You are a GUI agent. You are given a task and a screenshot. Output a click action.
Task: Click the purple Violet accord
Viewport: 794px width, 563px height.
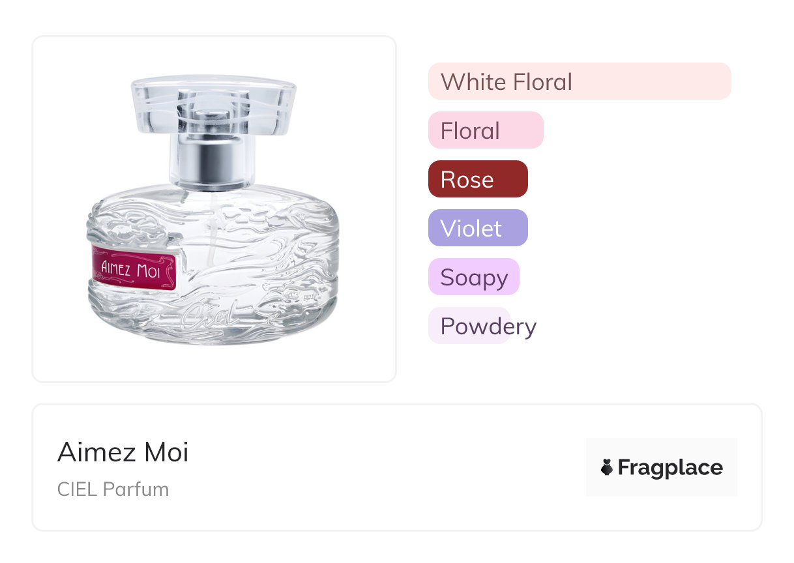point(477,228)
